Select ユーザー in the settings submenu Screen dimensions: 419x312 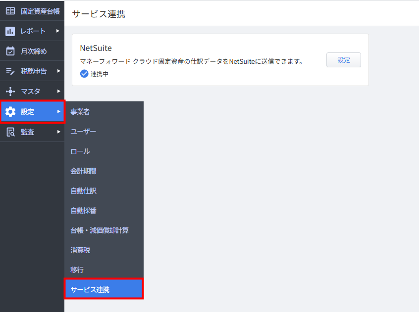click(83, 132)
